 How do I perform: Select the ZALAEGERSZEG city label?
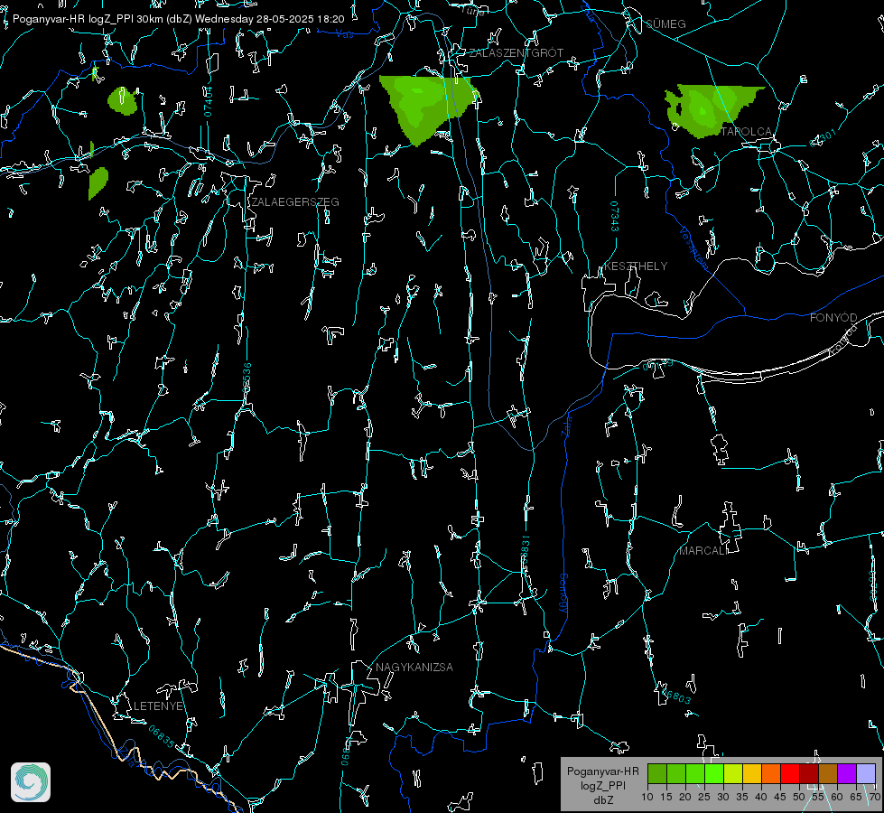point(295,202)
